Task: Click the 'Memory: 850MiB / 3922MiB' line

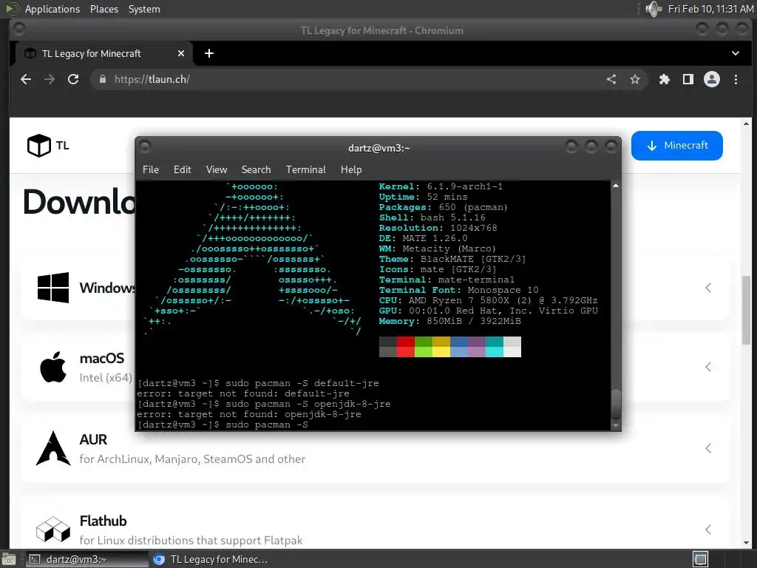Action: [x=450, y=321]
